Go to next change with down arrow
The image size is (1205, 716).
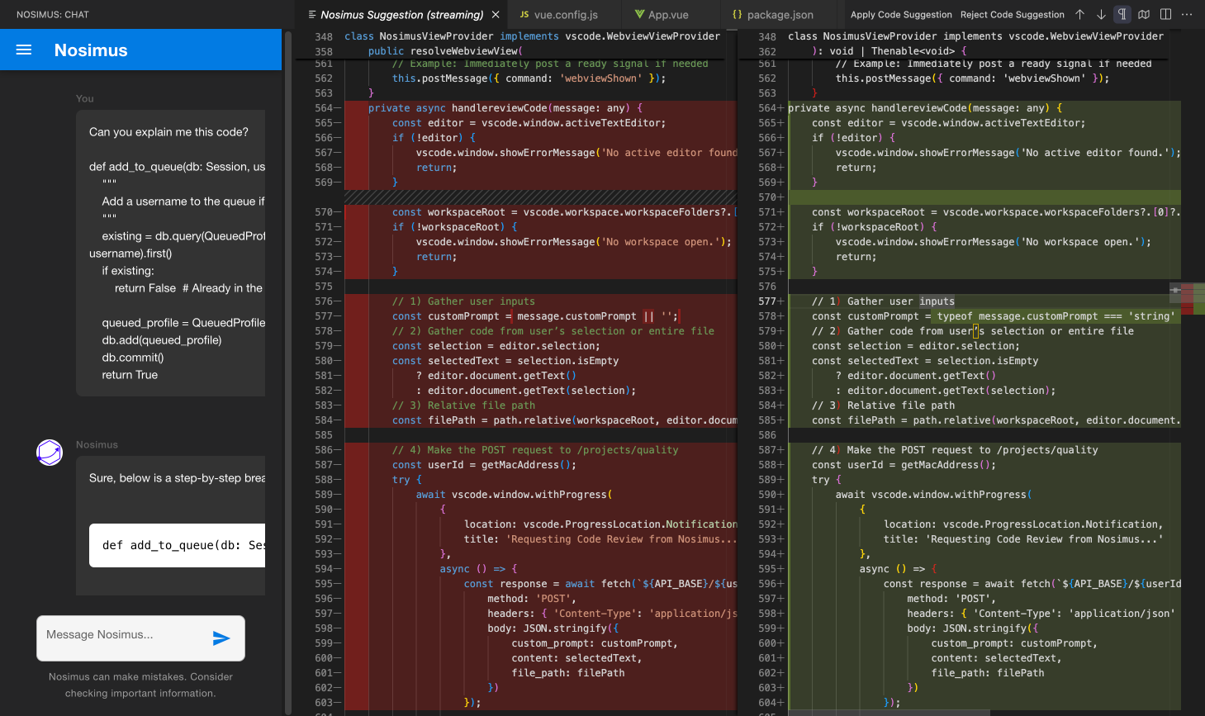coord(1101,14)
